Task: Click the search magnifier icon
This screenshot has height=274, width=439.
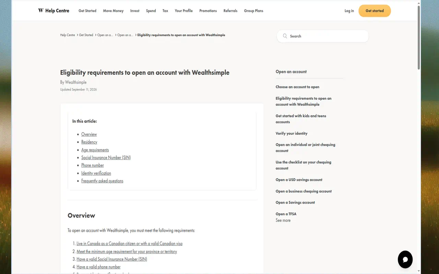Action: (x=285, y=36)
